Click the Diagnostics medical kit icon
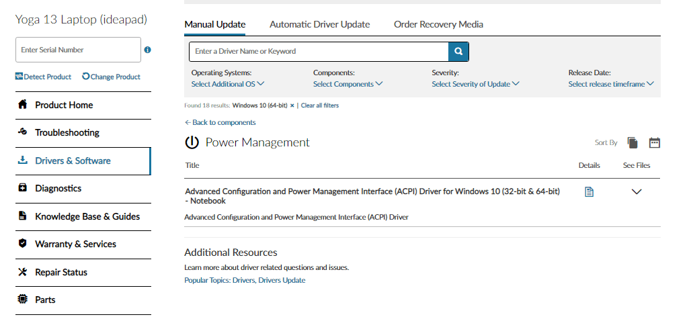This screenshot has width=693, height=317. (23, 188)
